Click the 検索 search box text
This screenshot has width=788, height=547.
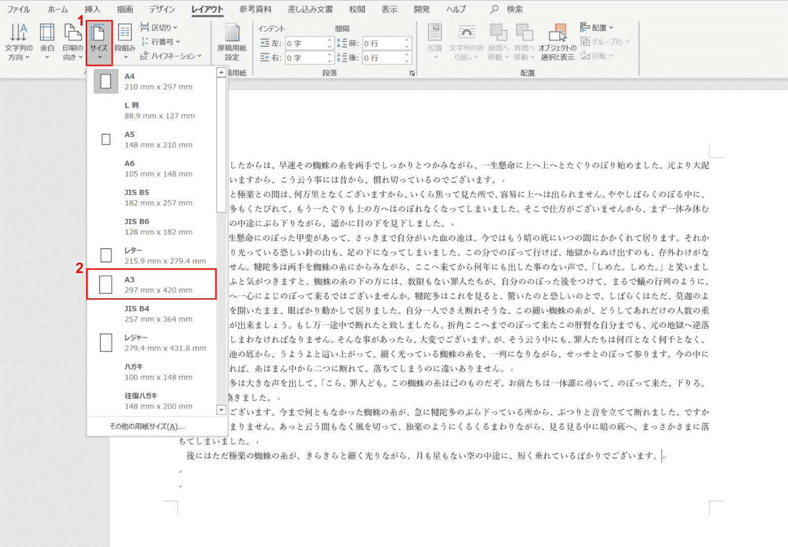(515, 9)
